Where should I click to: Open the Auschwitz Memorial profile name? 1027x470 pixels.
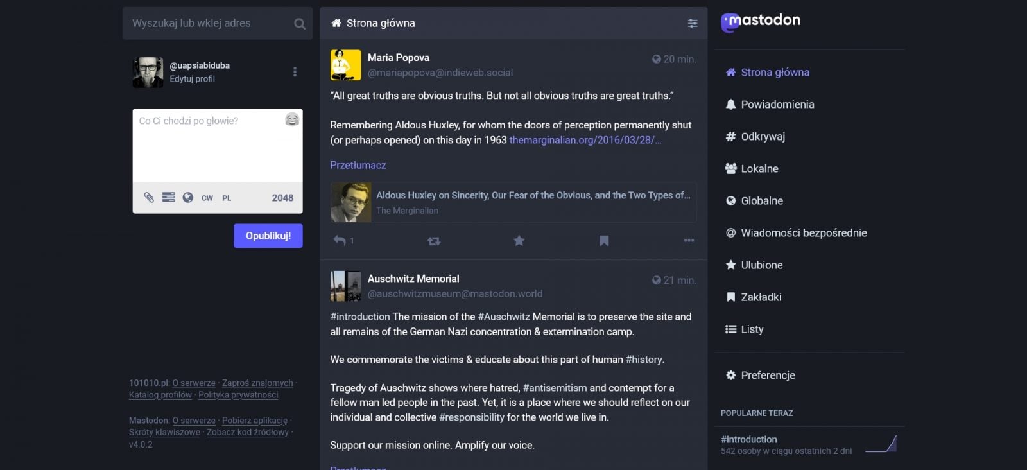(x=413, y=279)
